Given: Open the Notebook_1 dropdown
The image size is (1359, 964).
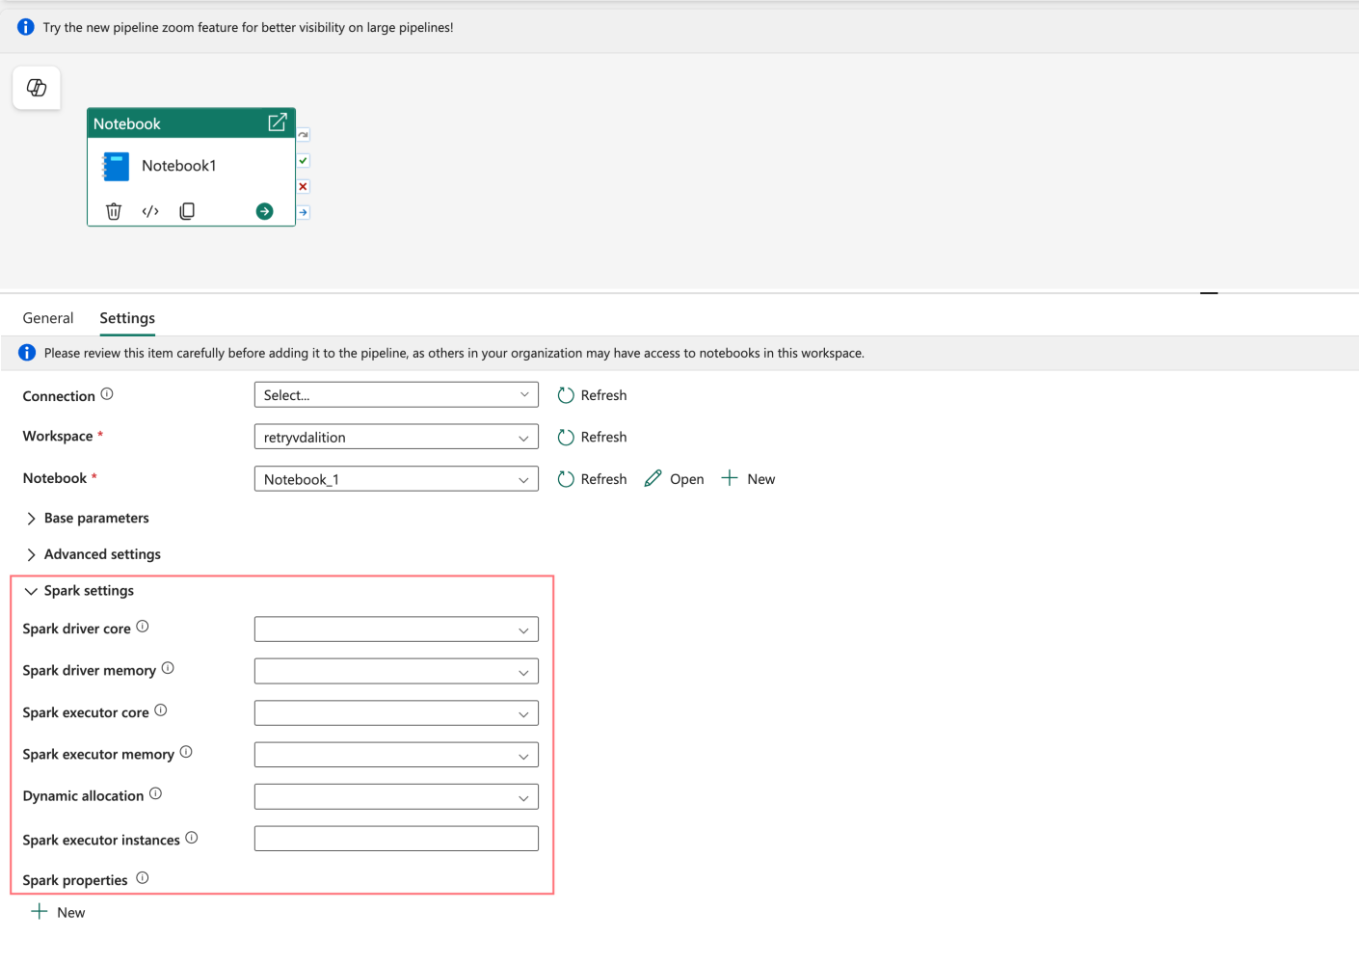Looking at the screenshot, I should click(x=396, y=479).
